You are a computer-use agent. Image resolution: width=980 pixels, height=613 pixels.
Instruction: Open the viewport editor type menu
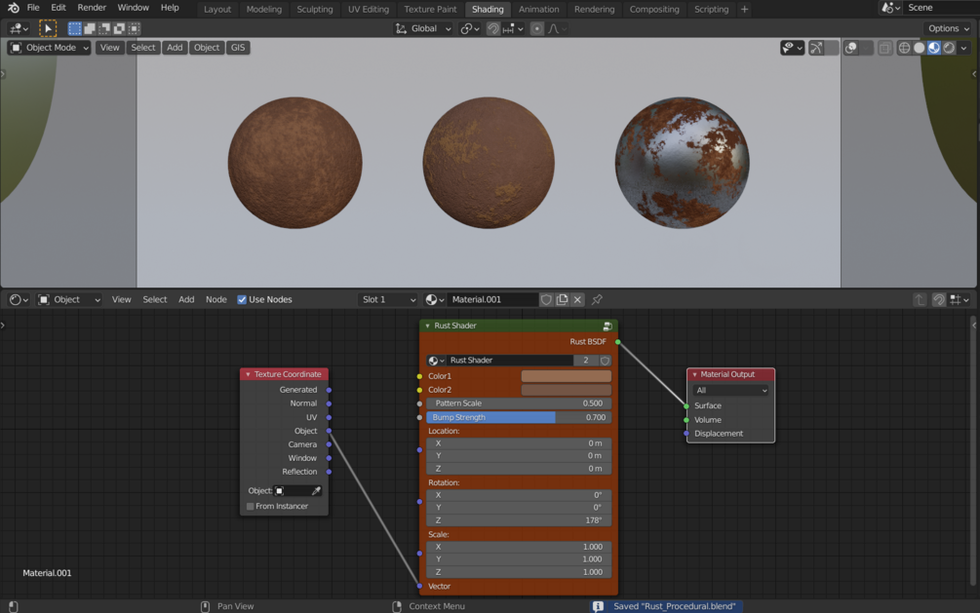point(19,28)
